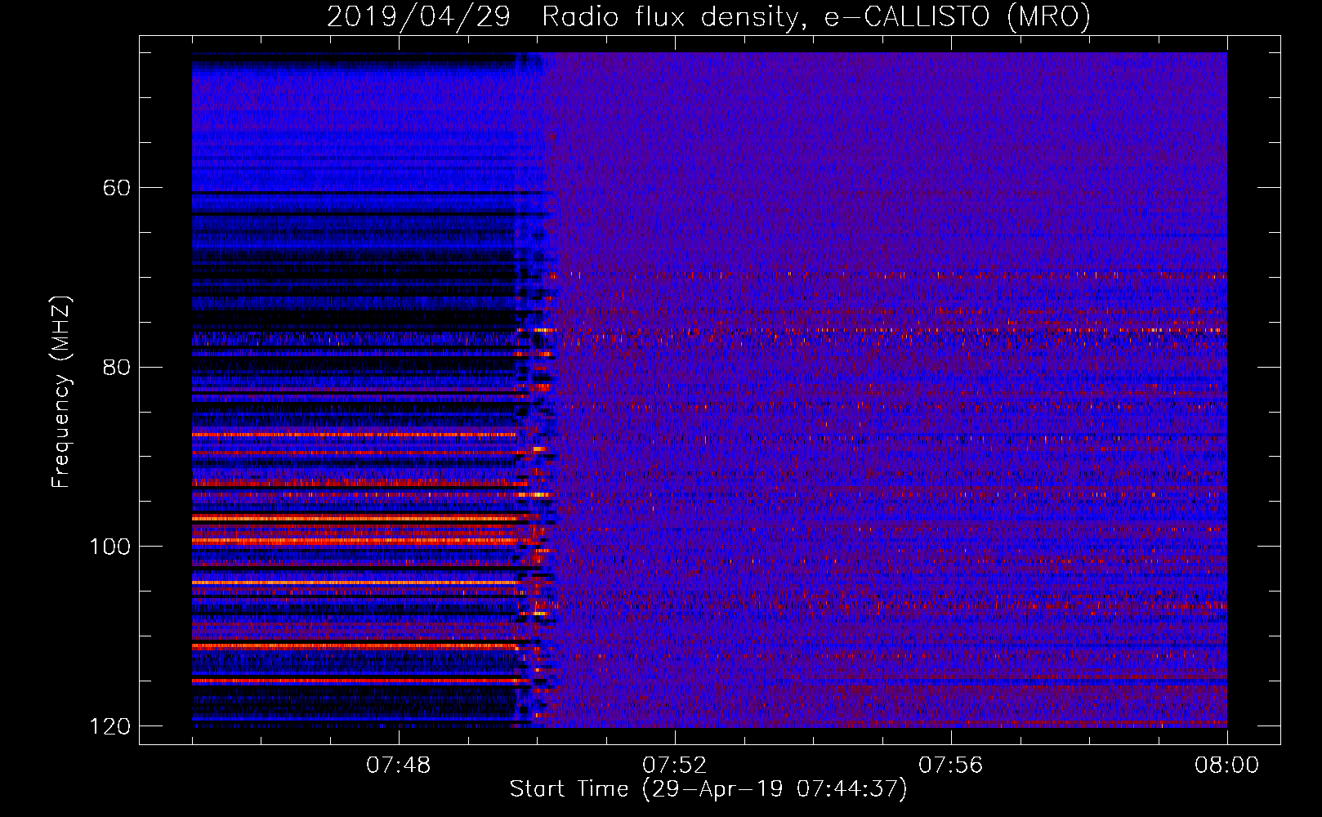The height and width of the screenshot is (817, 1322).
Task: Click the 80 frequency tick label
Action: (x=116, y=368)
